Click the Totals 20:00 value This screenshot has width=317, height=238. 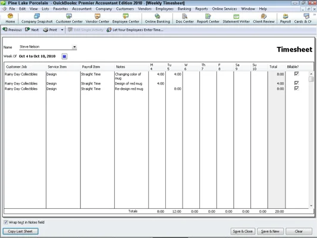tap(280, 211)
